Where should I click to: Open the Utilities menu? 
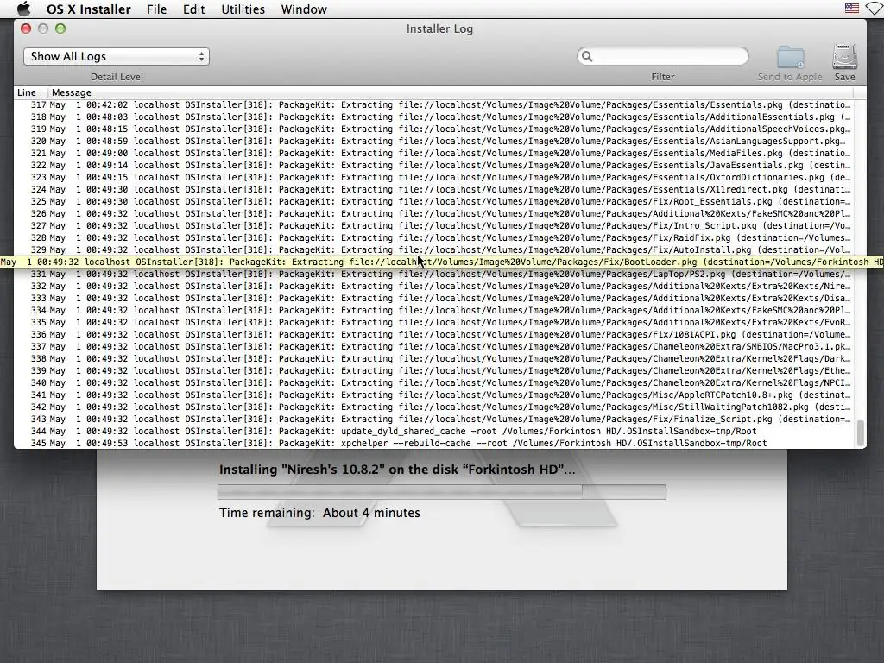pyautogui.click(x=243, y=9)
